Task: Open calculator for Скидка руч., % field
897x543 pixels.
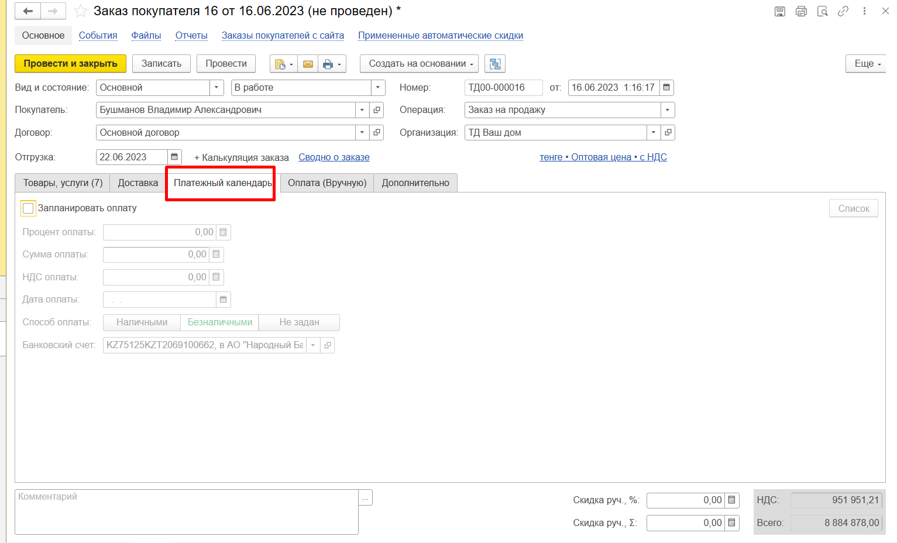Action: point(731,500)
